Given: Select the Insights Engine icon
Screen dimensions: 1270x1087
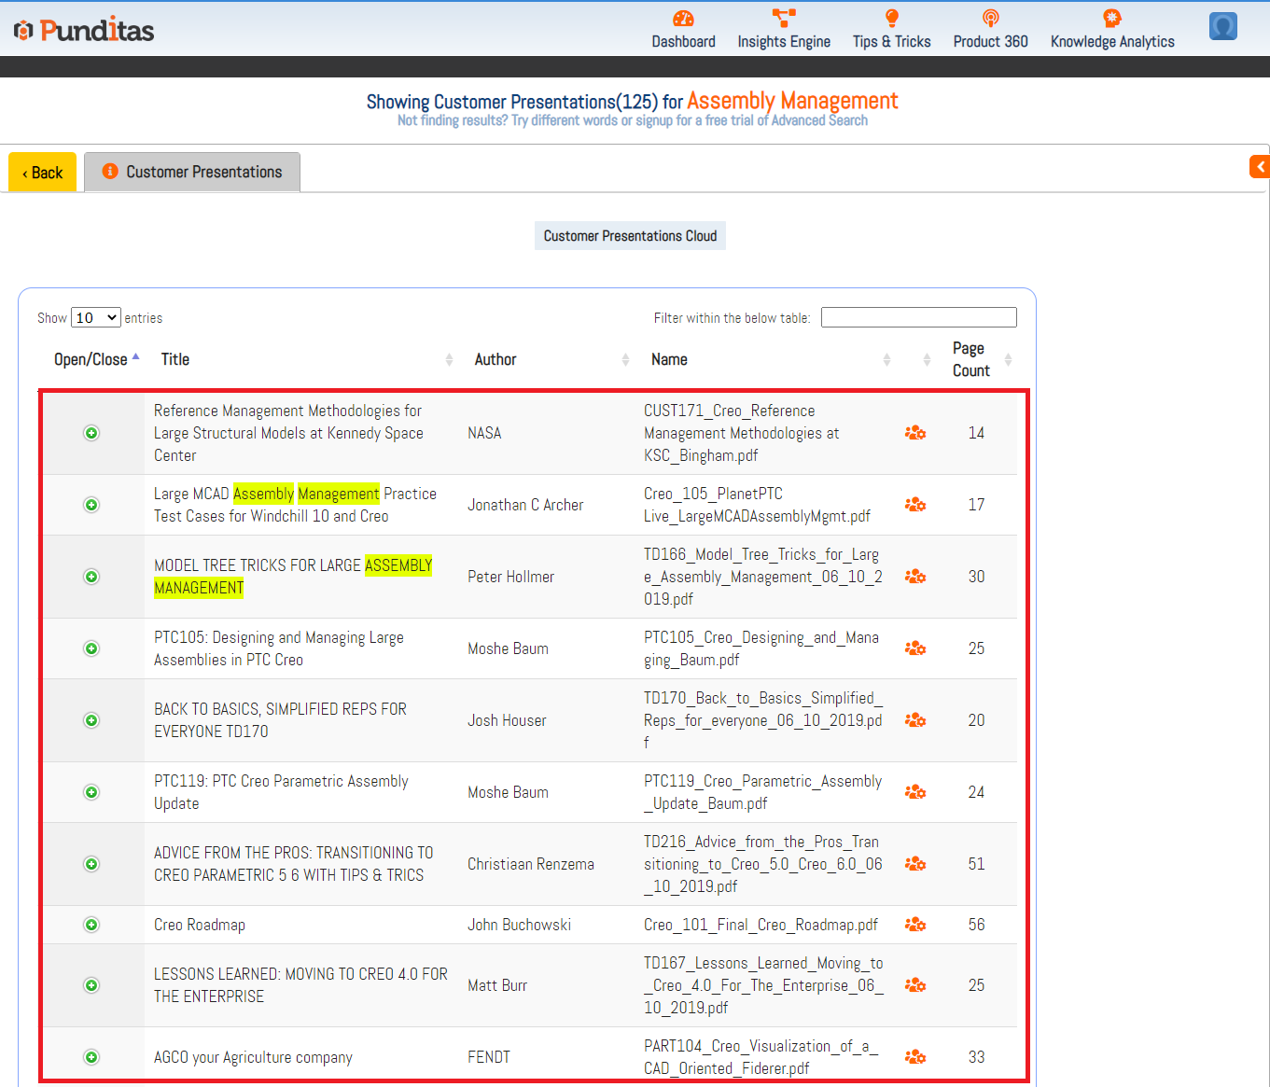Looking at the screenshot, I should click(784, 17).
